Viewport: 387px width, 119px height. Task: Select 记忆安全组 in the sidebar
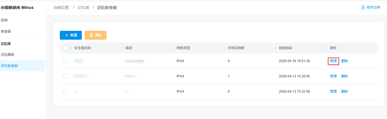coord(9,66)
